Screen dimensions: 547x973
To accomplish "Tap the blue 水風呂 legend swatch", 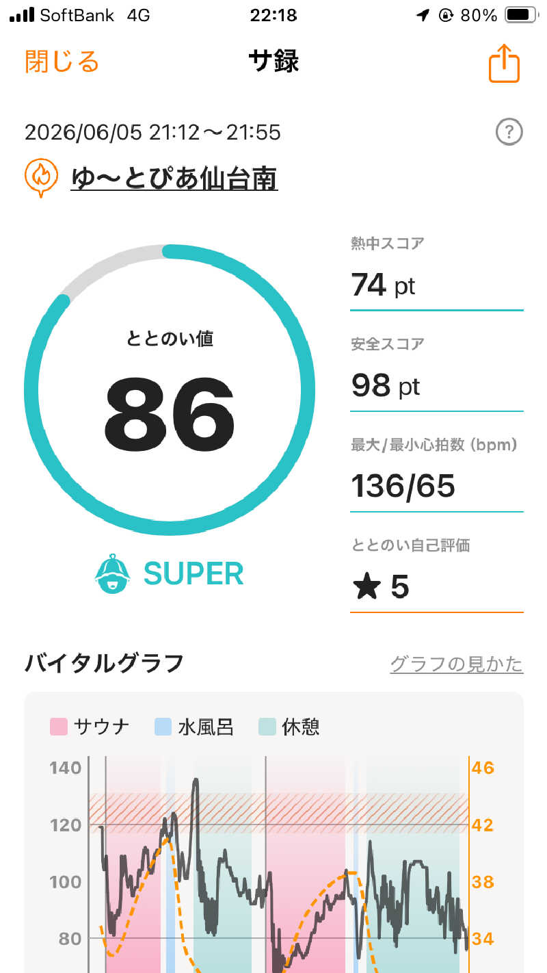I will point(163,727).
